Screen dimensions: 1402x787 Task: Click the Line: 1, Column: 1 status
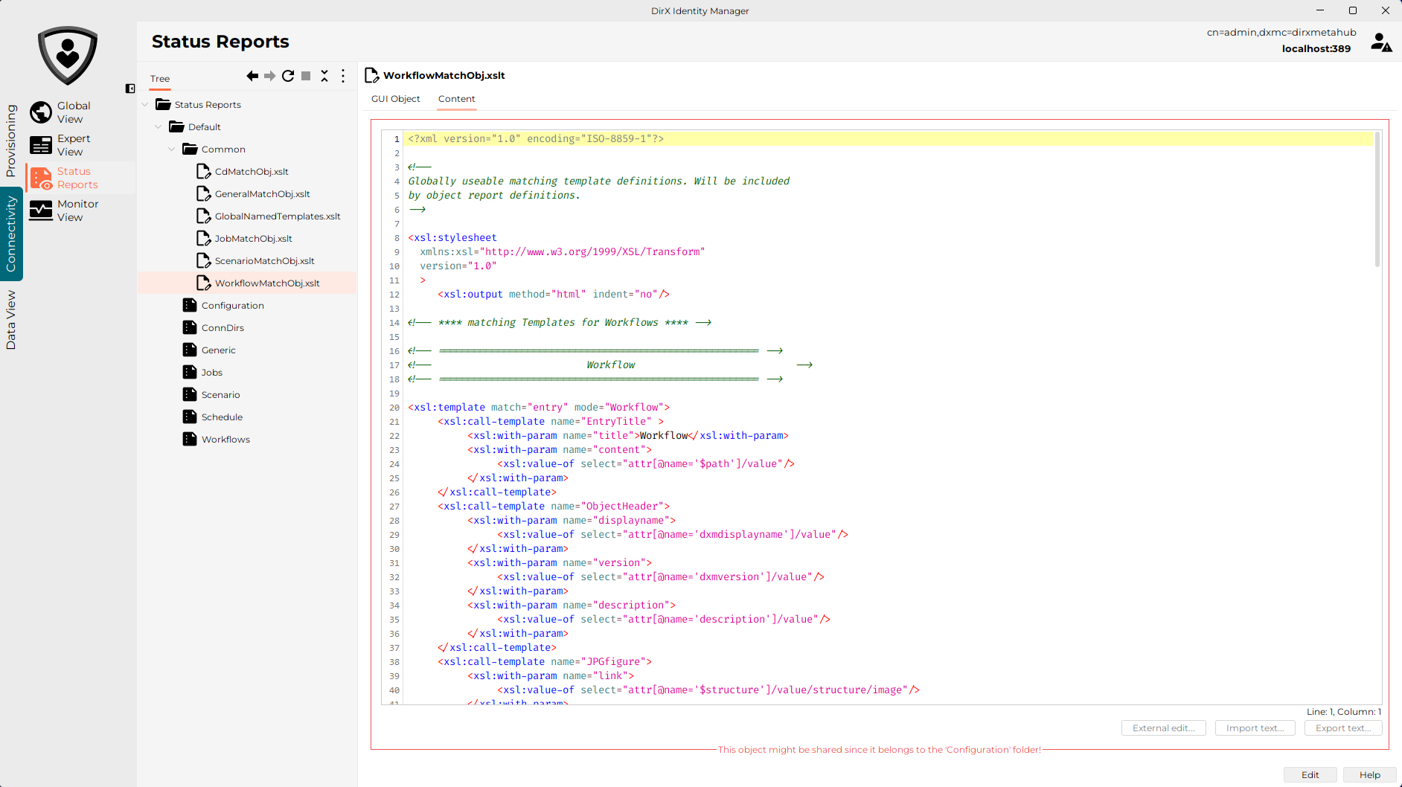click(x=1343, y=712)
